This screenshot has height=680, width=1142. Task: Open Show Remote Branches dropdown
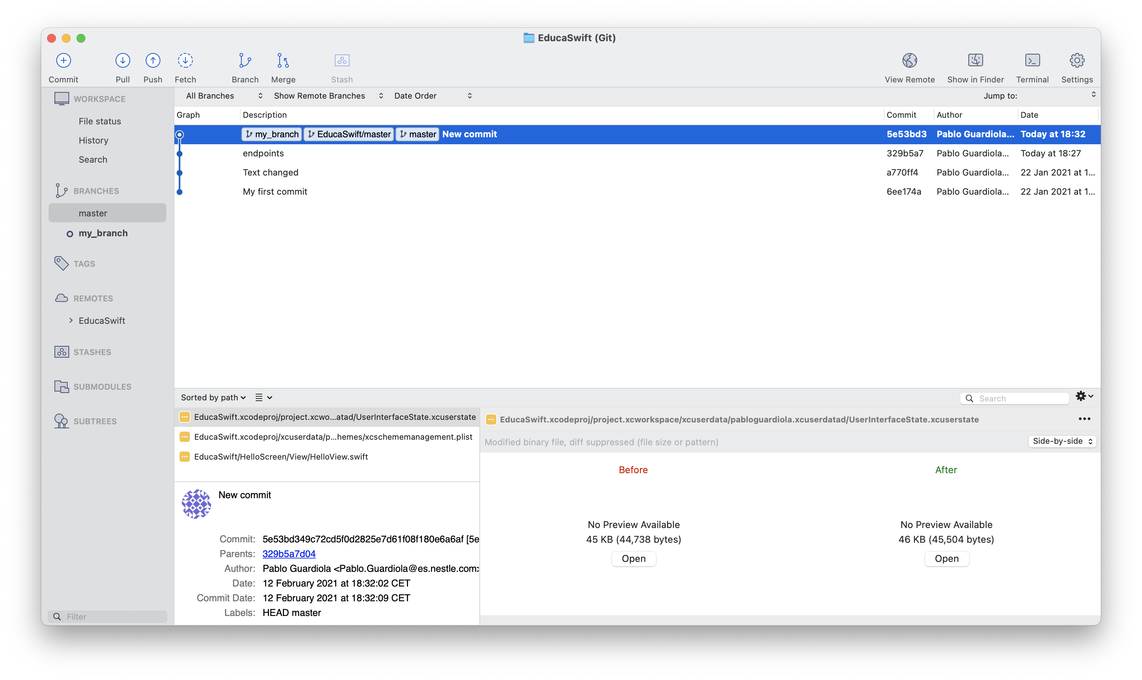pyautogui.click(x=328, y=96)
